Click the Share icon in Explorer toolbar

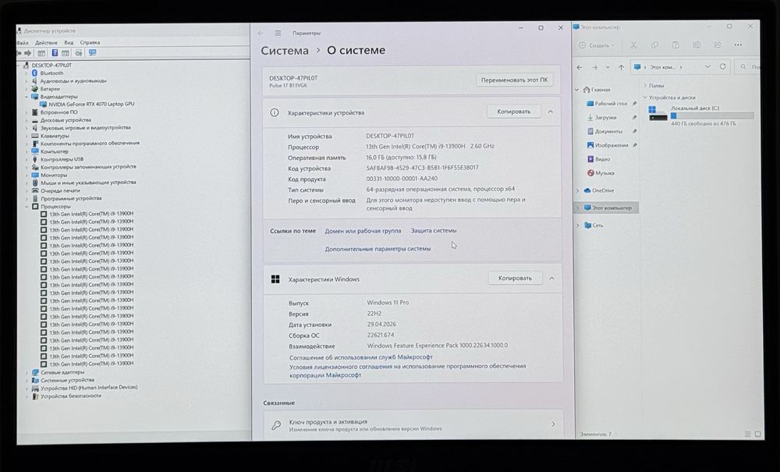click(718, 45)
